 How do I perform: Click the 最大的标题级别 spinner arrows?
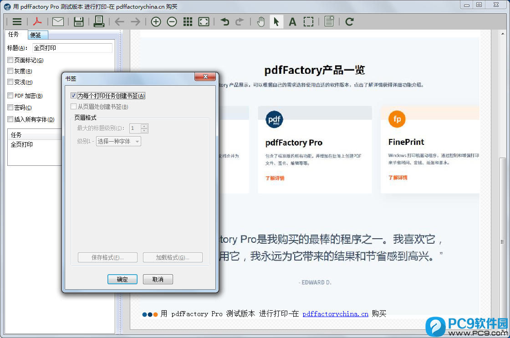(144, 128)
